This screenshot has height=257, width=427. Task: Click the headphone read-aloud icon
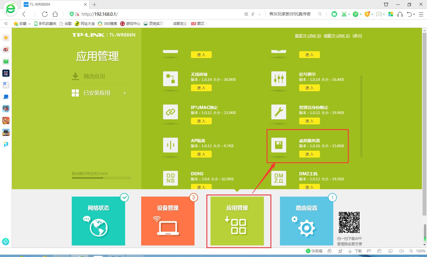400,14
